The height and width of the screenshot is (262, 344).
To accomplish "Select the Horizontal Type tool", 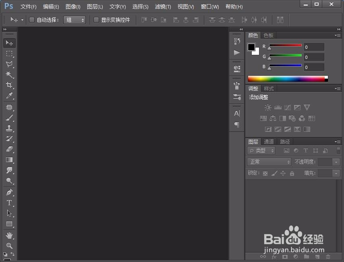I will click(9, 202).
